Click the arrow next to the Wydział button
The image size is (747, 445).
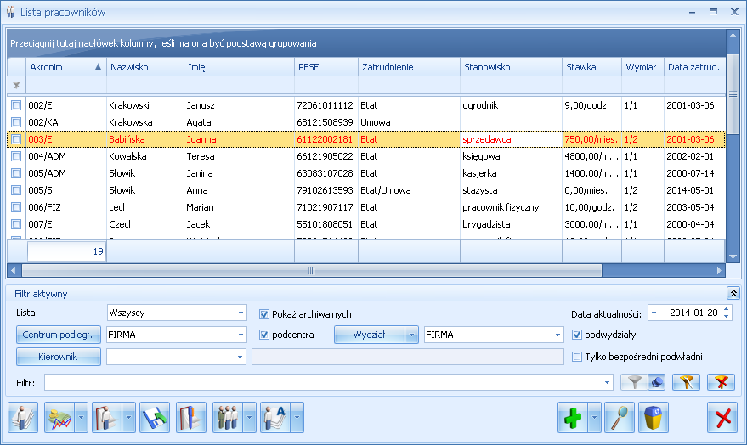411,335
